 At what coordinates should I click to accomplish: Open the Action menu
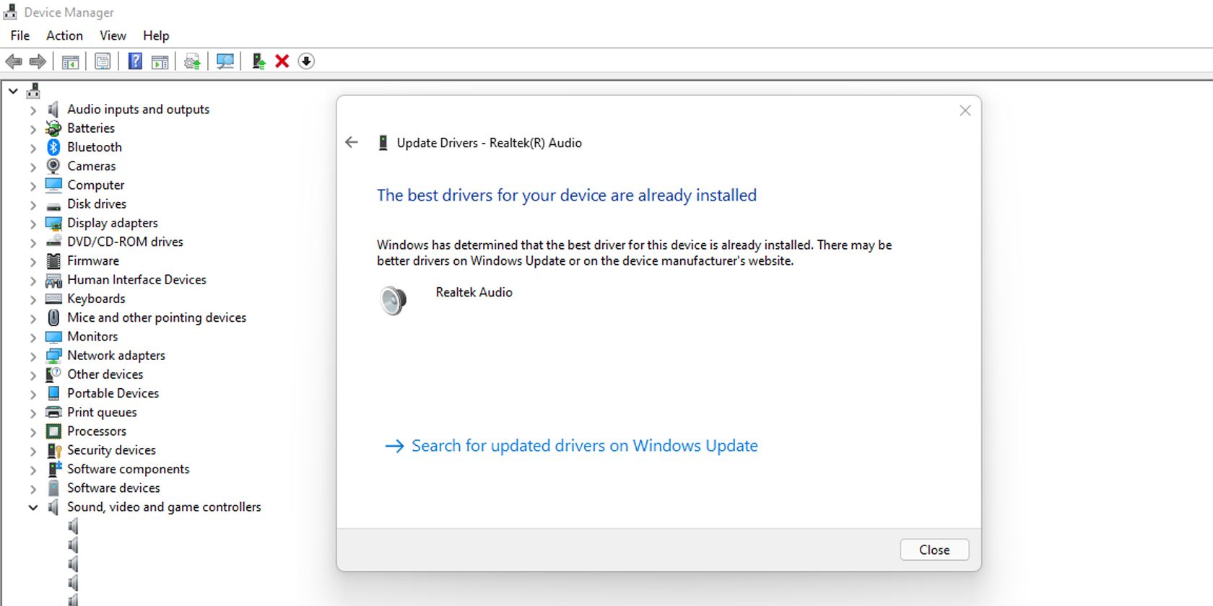(64, 35)
